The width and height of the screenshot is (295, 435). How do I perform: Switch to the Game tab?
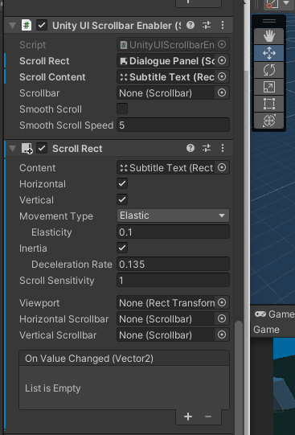tap(274, 314)
